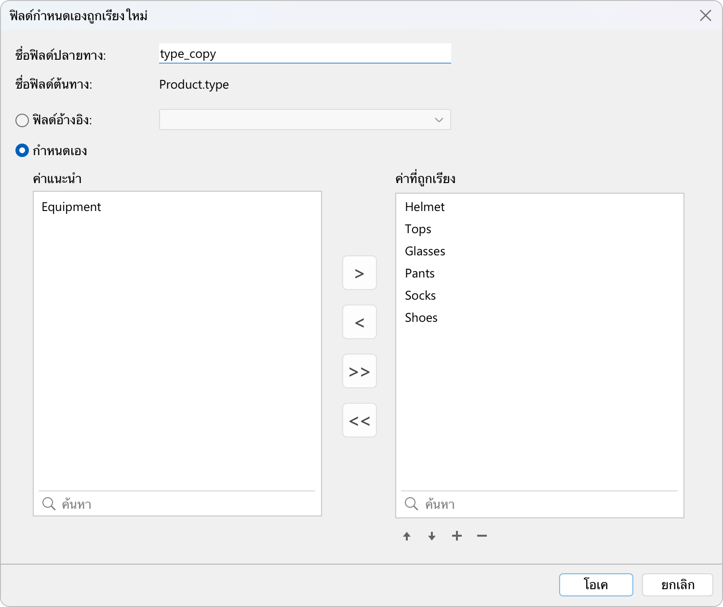Screen dimensions: 723x607
Task: Move selected value left with < button
Action: [x=360, y=322]
